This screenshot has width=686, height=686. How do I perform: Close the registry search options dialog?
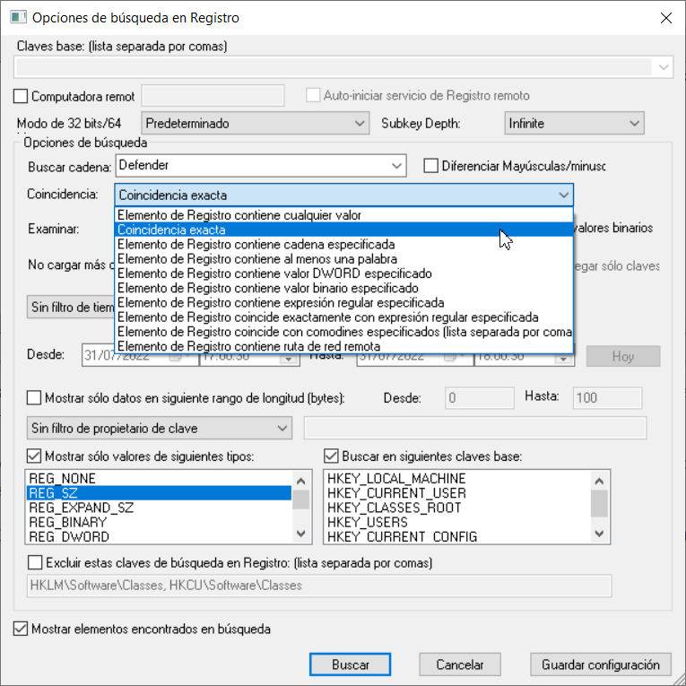point(664,18)
